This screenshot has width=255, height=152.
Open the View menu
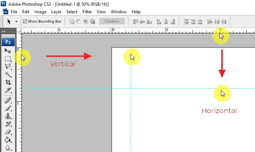pyautogui.click(x=101, y=12)
